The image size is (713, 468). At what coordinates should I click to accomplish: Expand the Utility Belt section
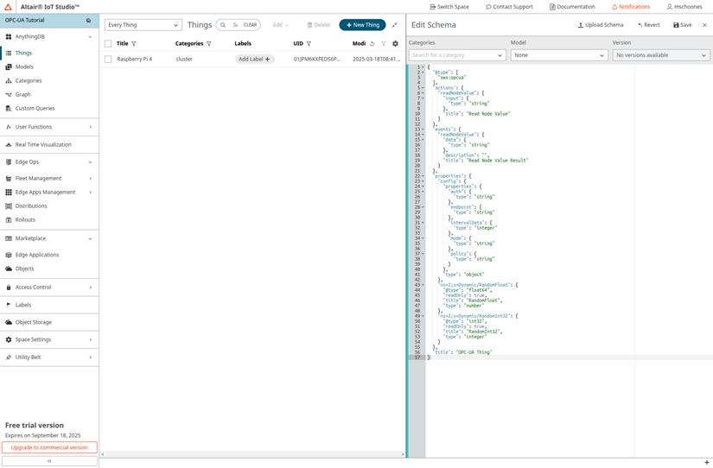point(91,357)
